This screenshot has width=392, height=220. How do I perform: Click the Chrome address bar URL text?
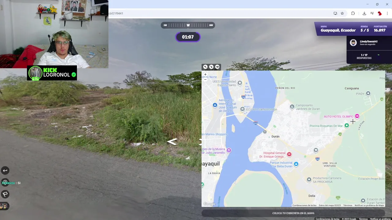click(x=116, y=13)
